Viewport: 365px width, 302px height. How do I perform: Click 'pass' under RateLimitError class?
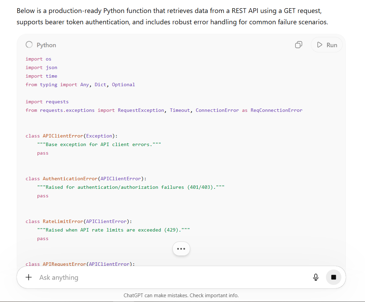pyautogui.click(x=43, y=239)
